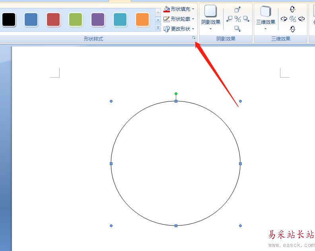Nudge shadow right icon
The height and width of the screenshot is (251, 315).
click(246, 19)
